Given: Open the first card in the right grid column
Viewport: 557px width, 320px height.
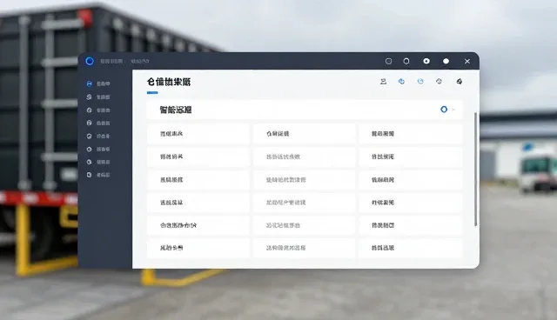Looking at the screenshot, I should pyautogui.click(x=410, y=134).
